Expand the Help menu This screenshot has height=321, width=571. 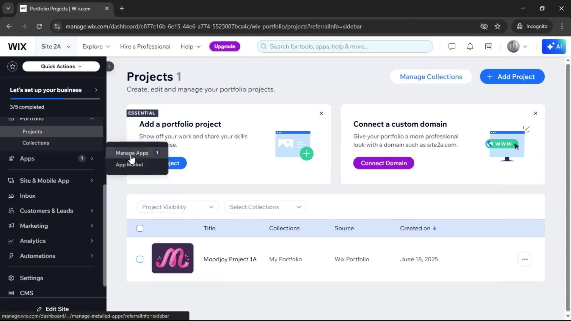tap(191, 46)
